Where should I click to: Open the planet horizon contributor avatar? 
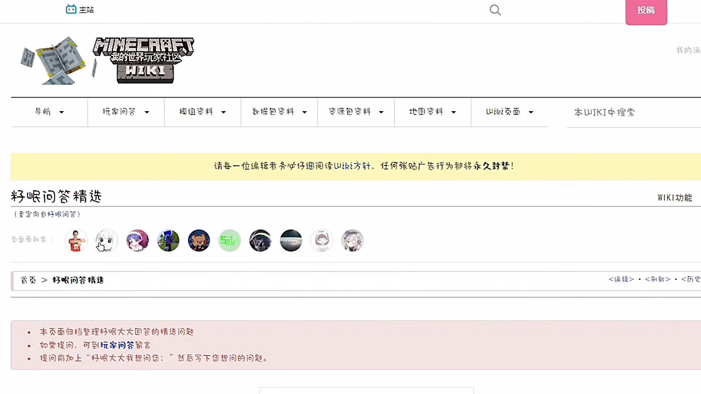tap(291, 240)
